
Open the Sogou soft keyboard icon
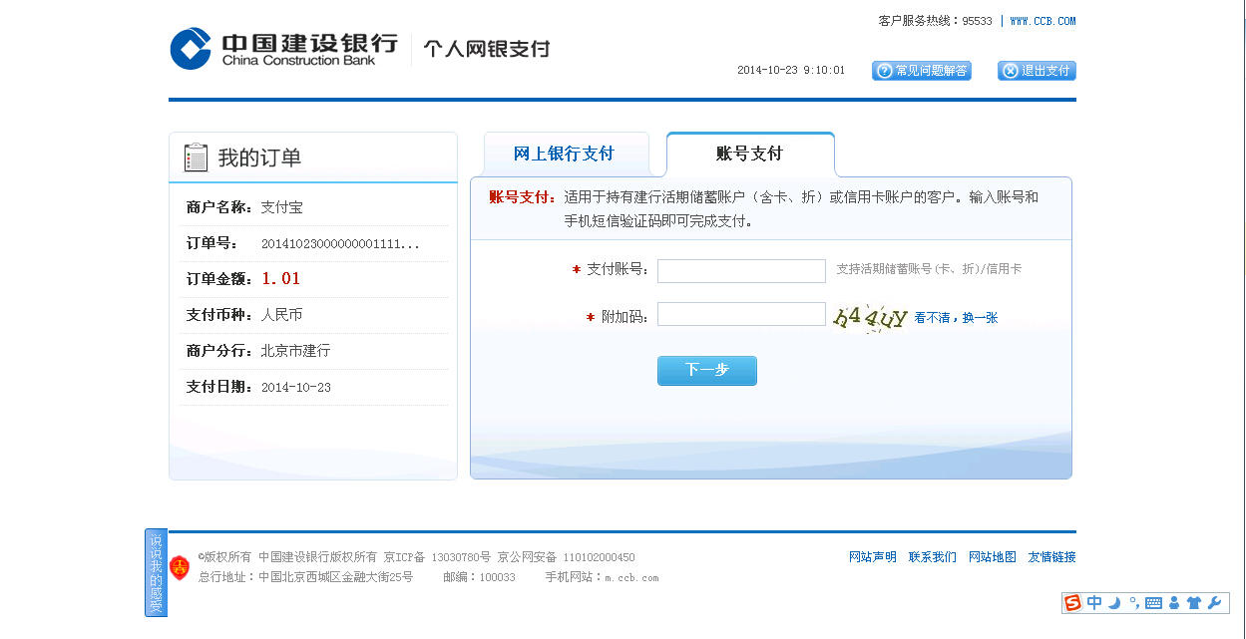point(1153,603)
